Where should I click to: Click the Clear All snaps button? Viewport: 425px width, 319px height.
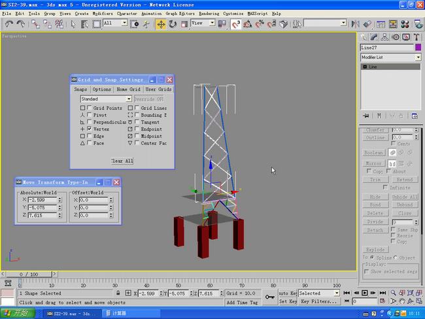[122, 161]
